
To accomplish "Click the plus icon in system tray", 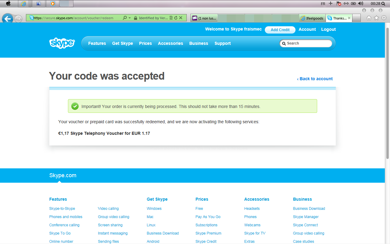I will 331,4.
